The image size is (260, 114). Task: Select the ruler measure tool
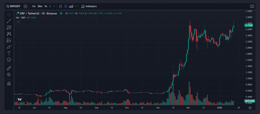point(9,68)
